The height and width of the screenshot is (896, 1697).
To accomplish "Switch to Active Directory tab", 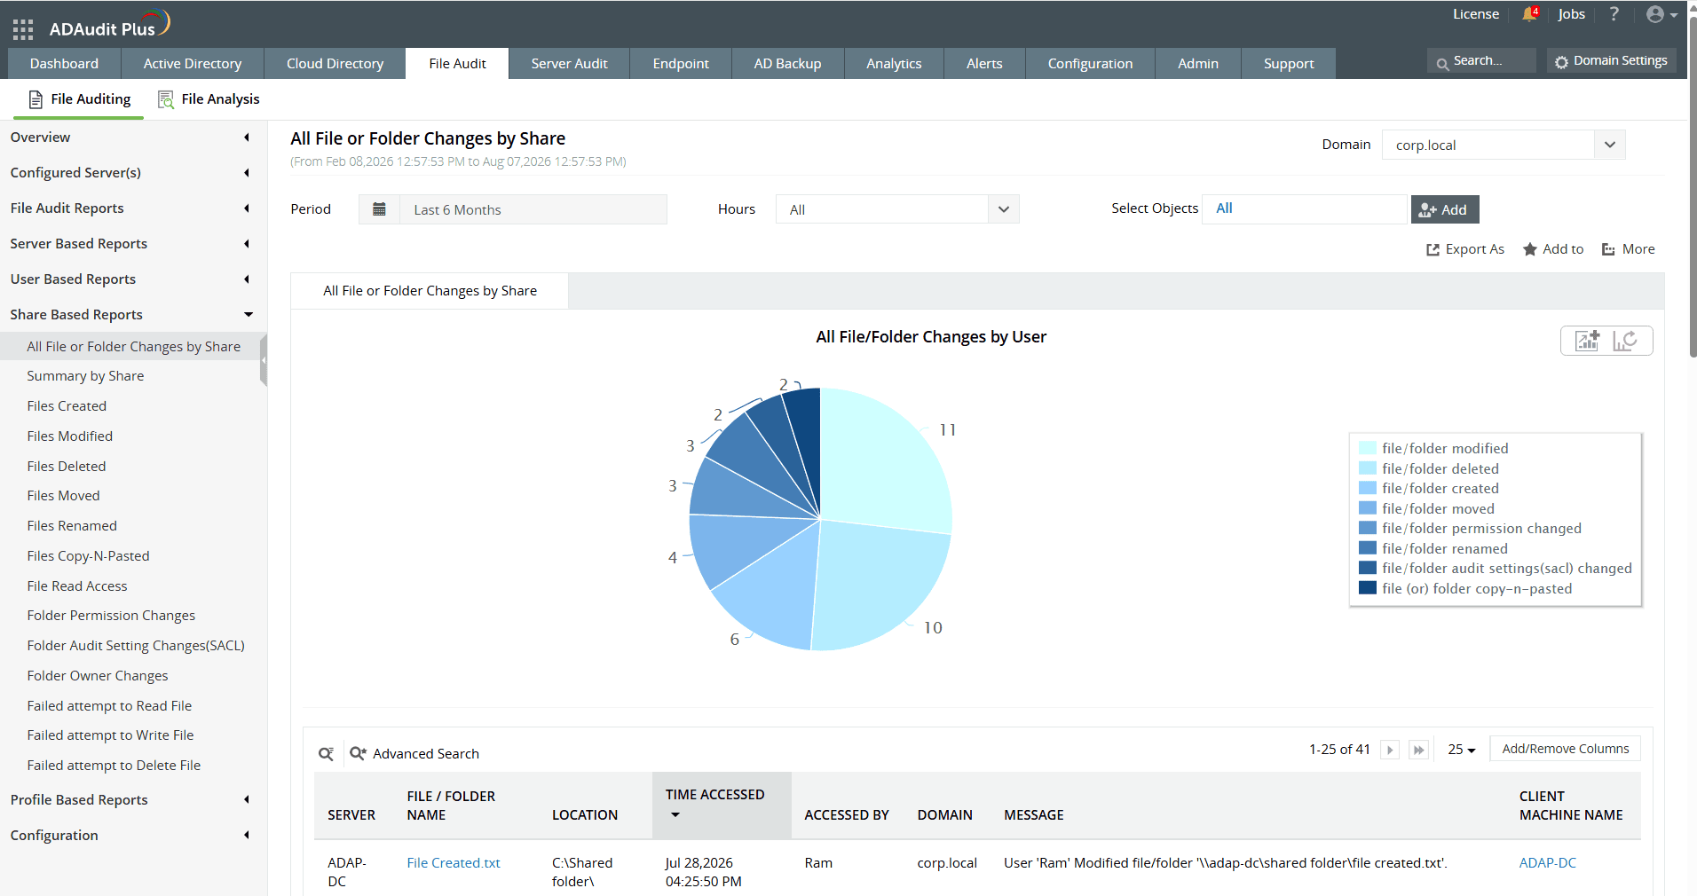I will [193, 64].
